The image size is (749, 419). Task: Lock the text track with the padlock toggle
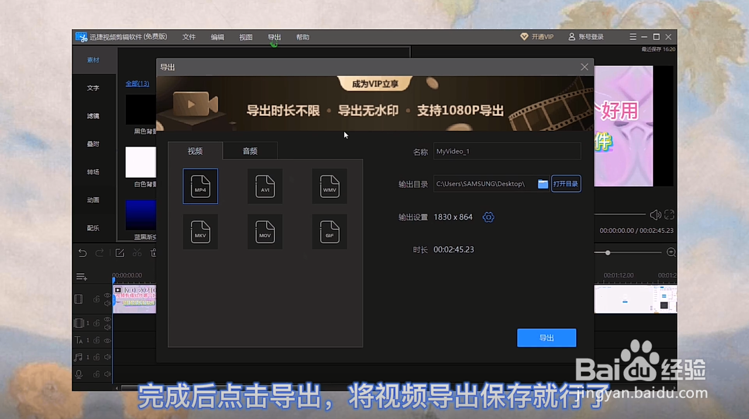point(96,340)
